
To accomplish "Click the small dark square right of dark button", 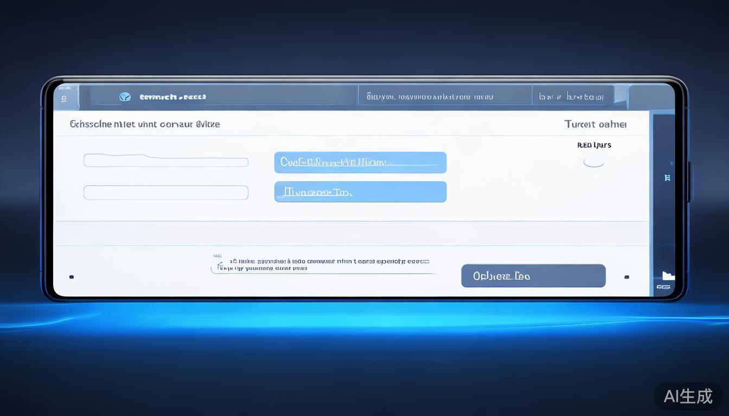I will (x=626, y=277).
